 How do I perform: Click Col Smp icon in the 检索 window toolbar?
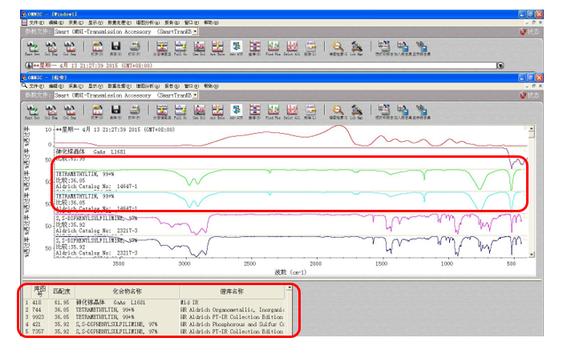click(70, 111)
